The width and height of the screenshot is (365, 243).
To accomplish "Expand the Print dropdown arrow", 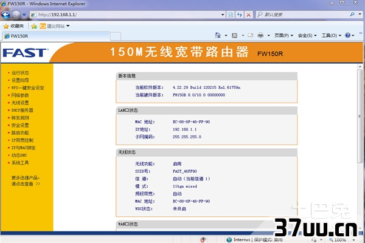I will click(x=269, y=36).
